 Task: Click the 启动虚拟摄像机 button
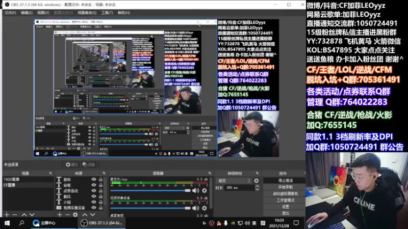[x=285, y=193]
